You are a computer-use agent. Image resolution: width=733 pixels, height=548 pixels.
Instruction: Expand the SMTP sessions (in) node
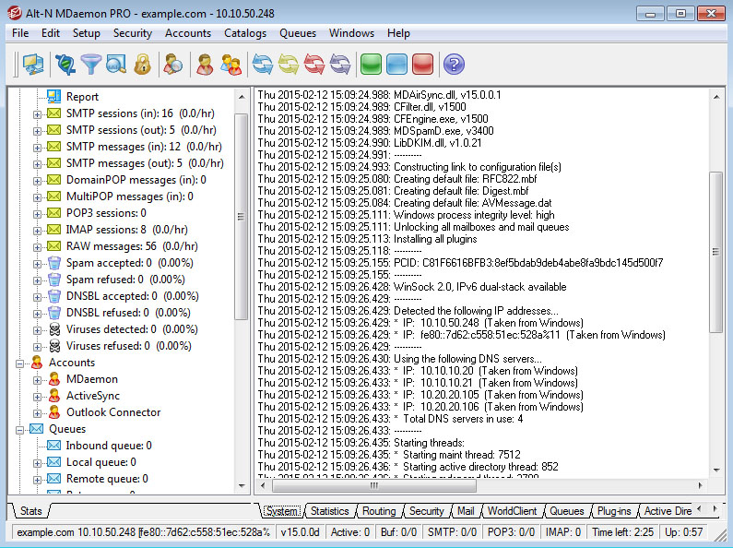[37, 114]
